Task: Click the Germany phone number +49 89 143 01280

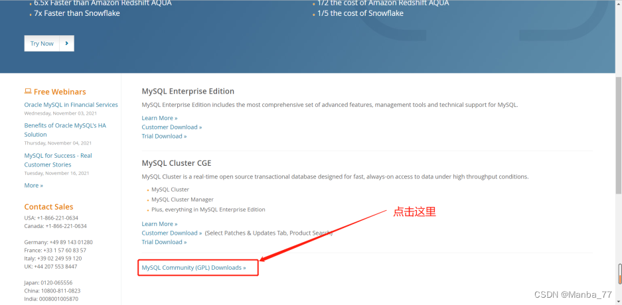Action: pos(71,242)
